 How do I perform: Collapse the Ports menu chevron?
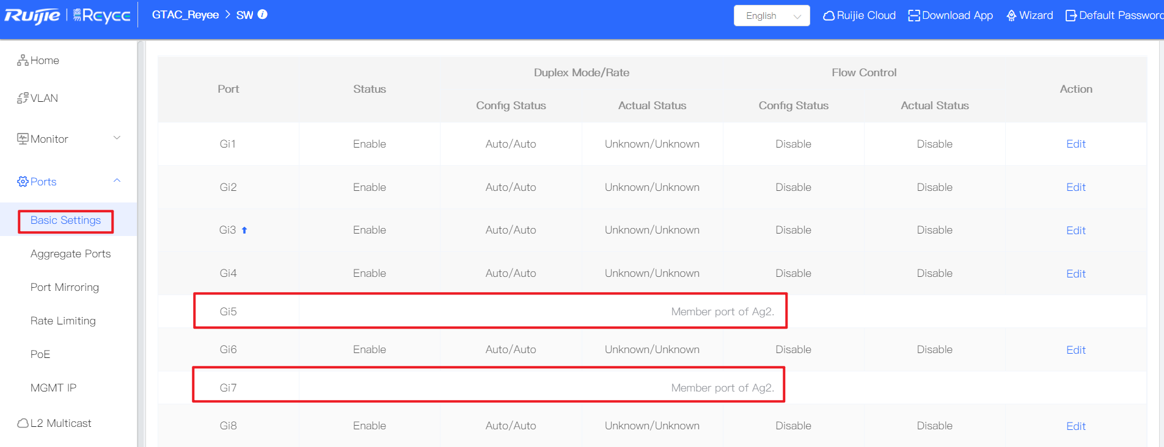(x=117, y=181)
